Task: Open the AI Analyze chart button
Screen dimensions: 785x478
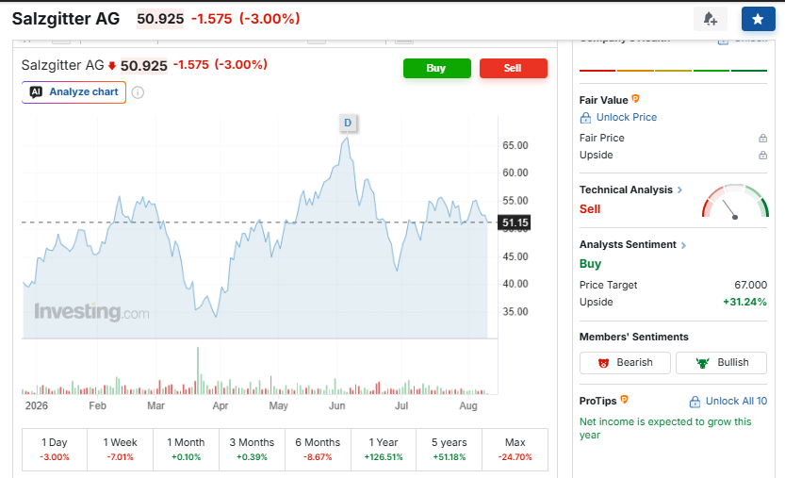Action: pos(74,92)
